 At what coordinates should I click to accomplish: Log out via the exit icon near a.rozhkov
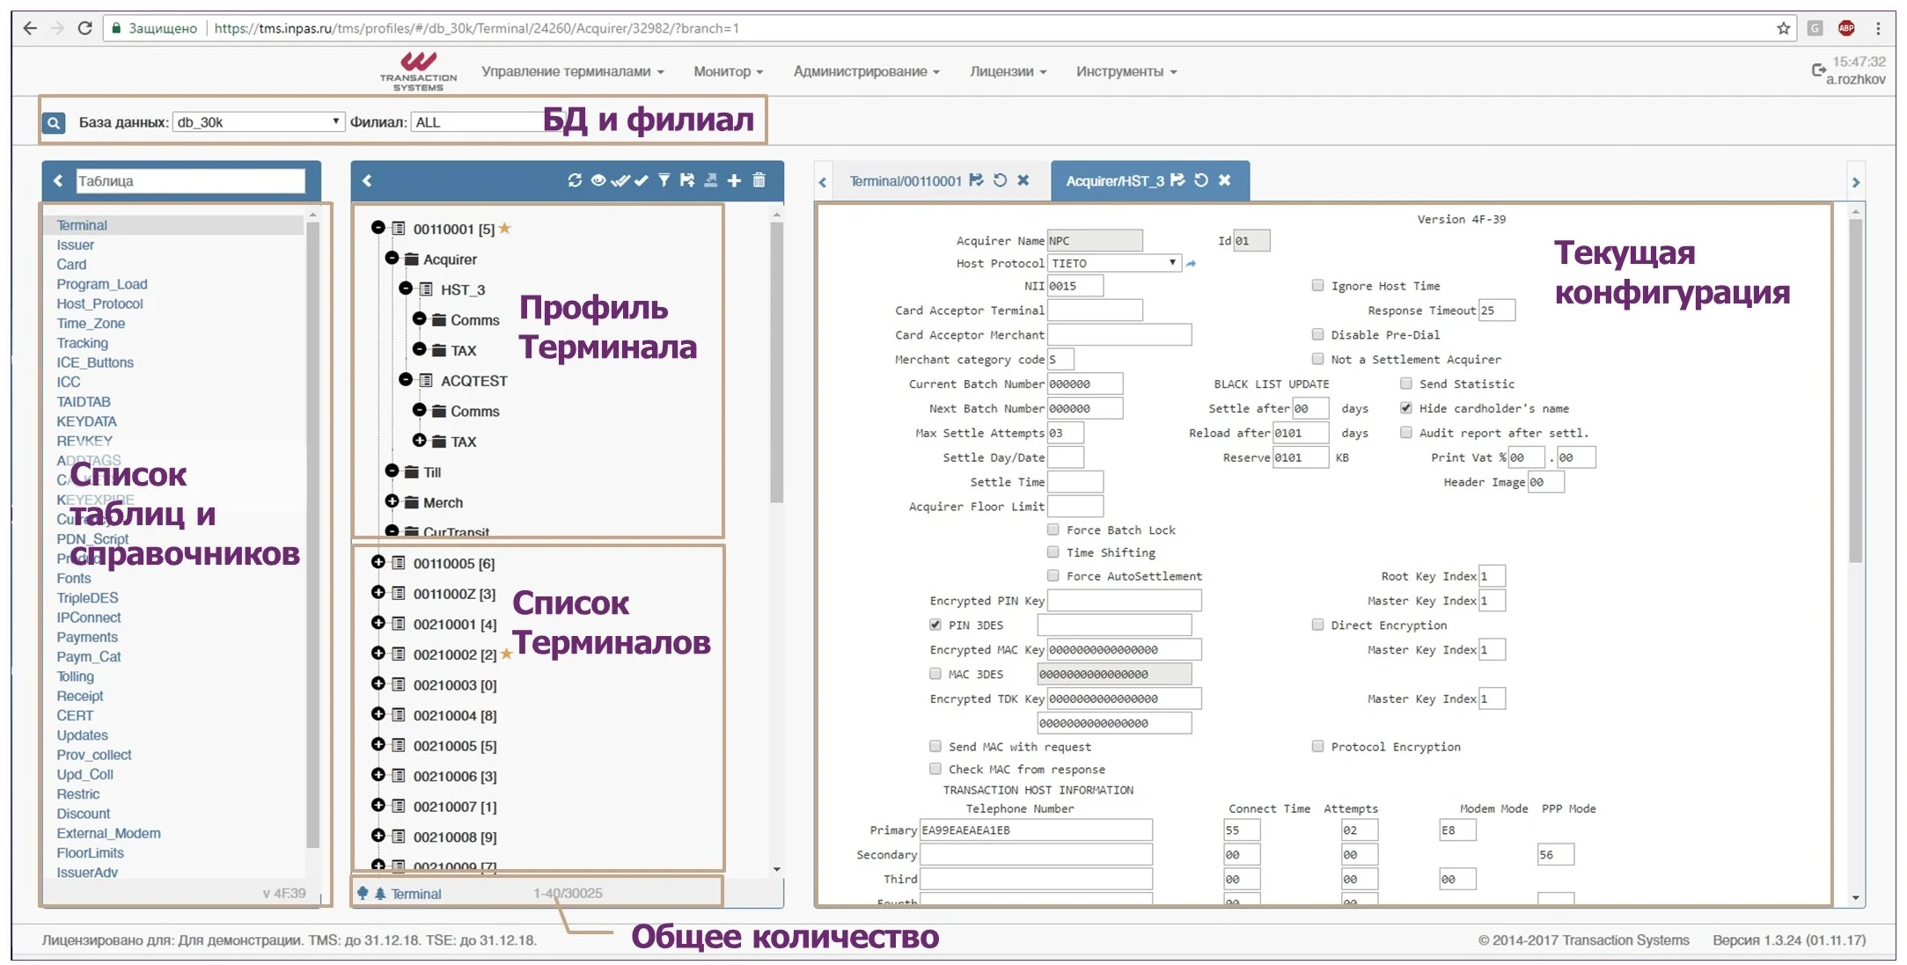[1817, 70]
